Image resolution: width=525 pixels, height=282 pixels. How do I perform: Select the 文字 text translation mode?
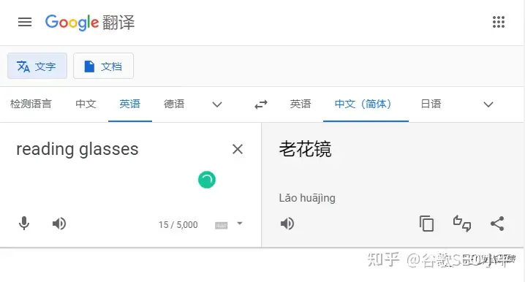pyautogui.click(x=37, y=66)
